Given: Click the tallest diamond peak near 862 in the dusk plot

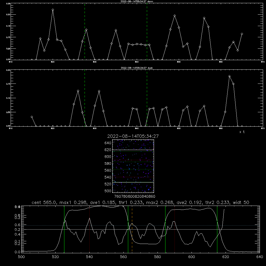Looking at the screenshot, I should (x=229, y=76).
